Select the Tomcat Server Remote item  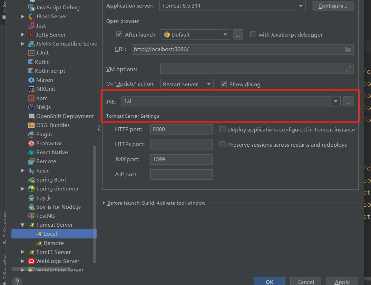point(54,243)
